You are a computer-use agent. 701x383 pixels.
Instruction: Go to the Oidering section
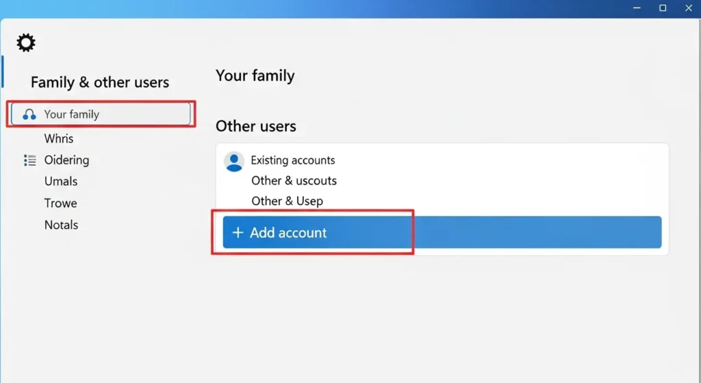66,160
